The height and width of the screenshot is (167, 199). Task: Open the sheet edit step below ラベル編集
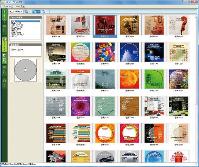point(5,71)
